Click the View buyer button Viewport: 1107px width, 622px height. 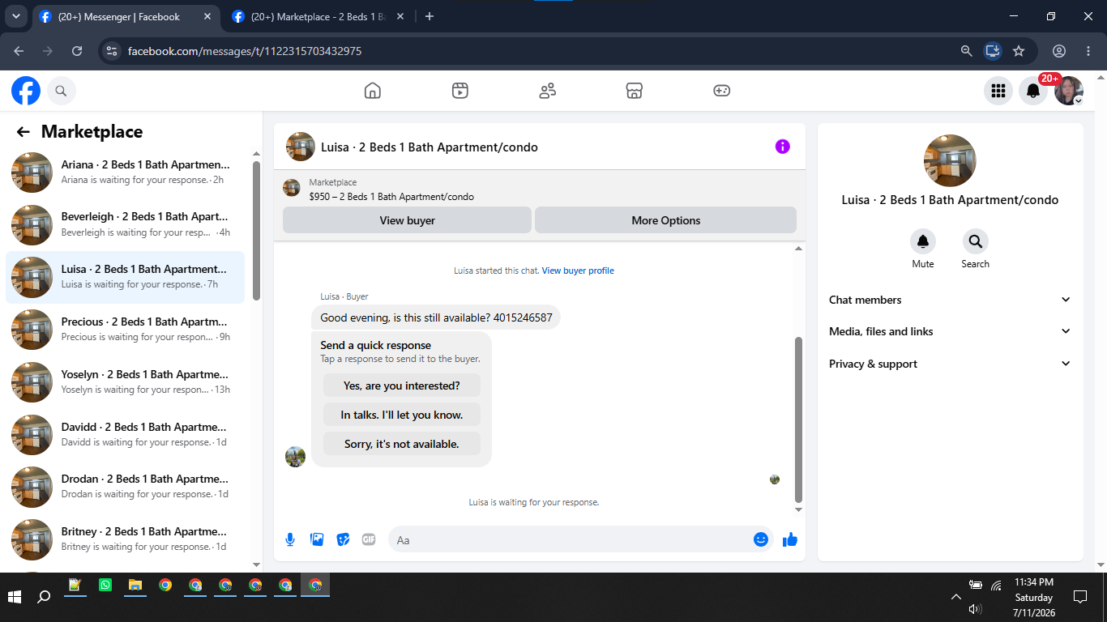pos(407,220)
